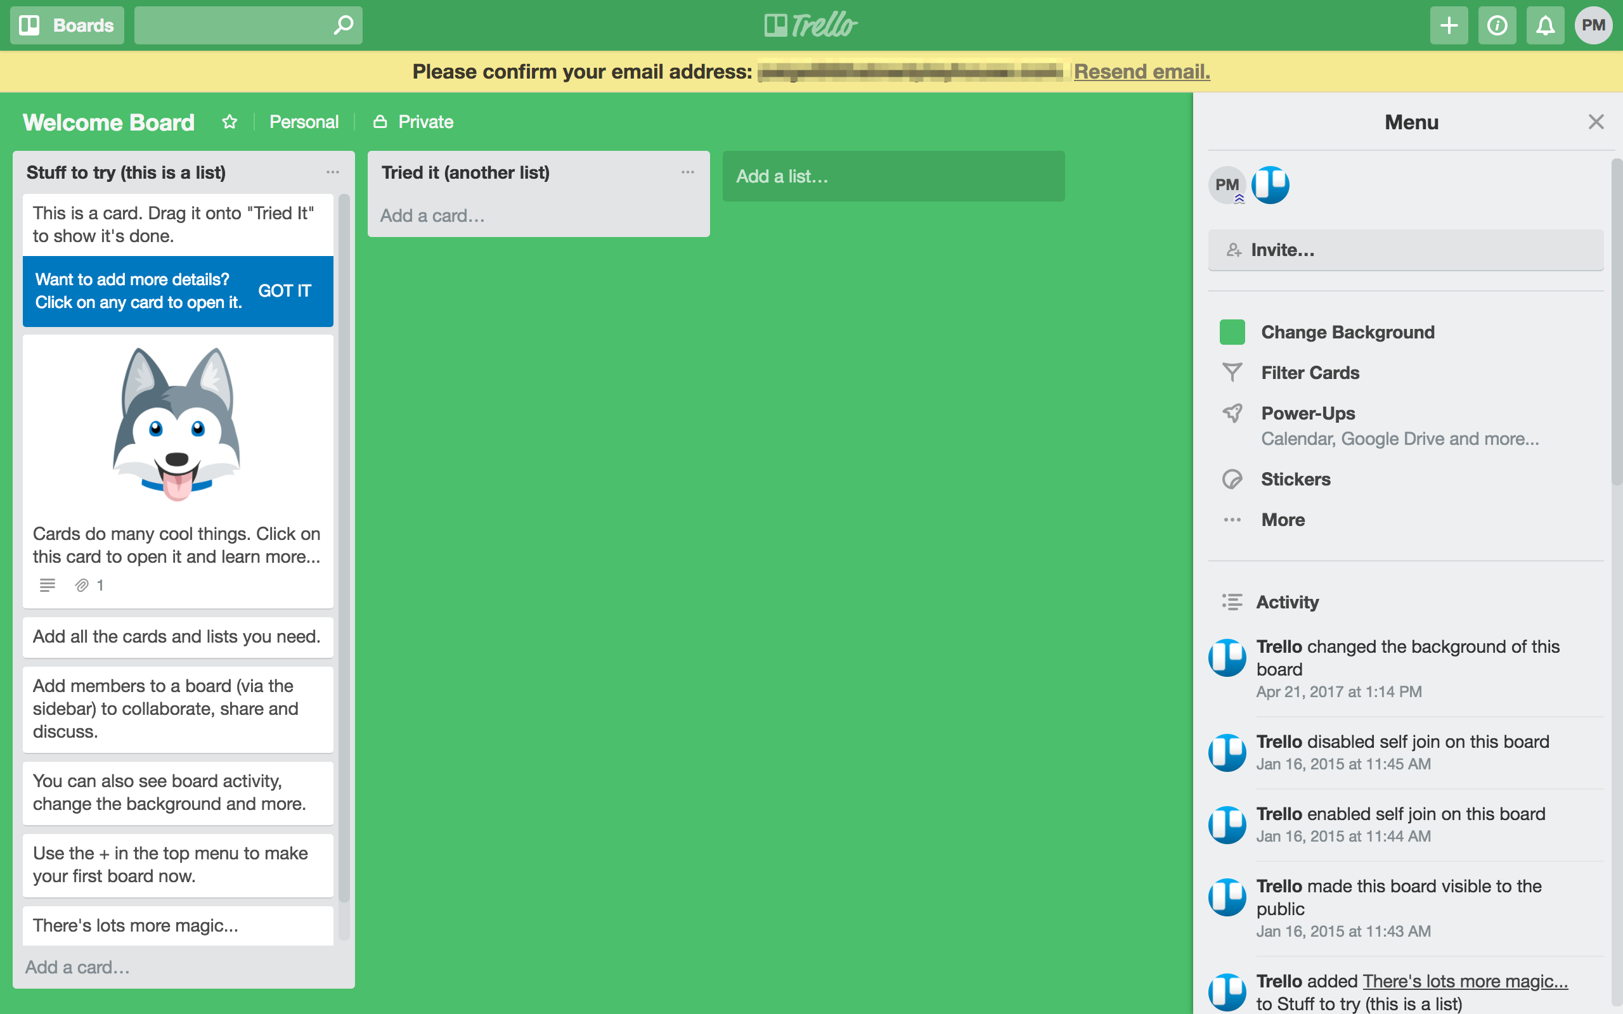Click Trello avatar beside 'enabled self join'
Viewport: 1623px width, 1014px height.
tap(1227, 826)
